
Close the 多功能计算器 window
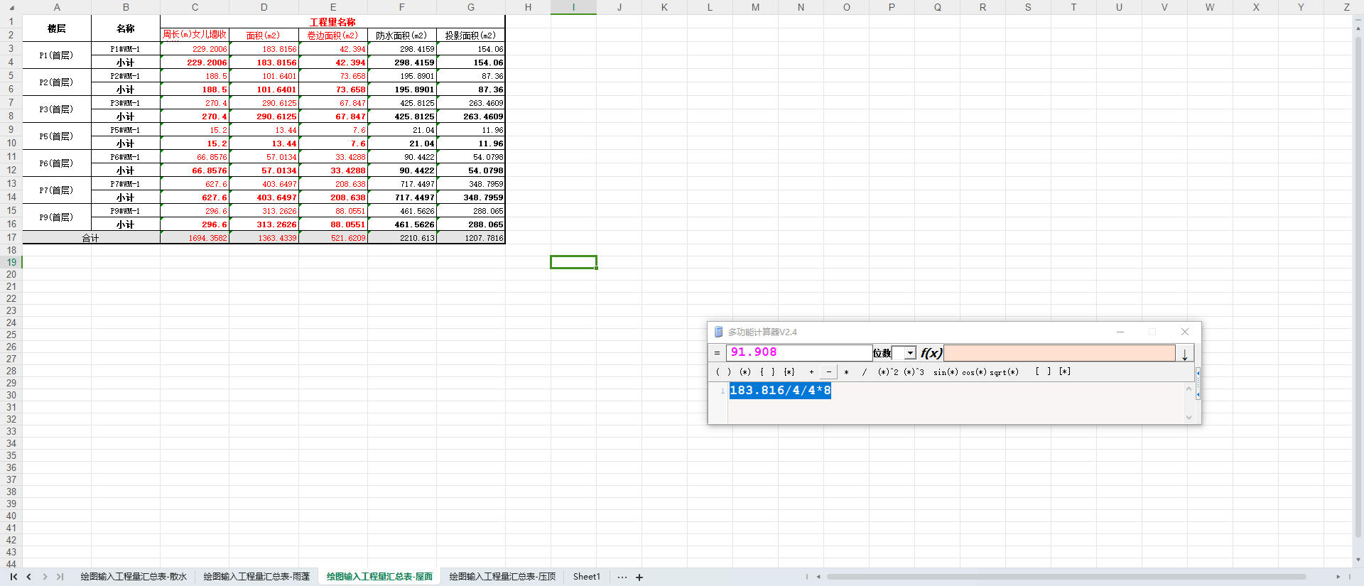(1184, 332)
